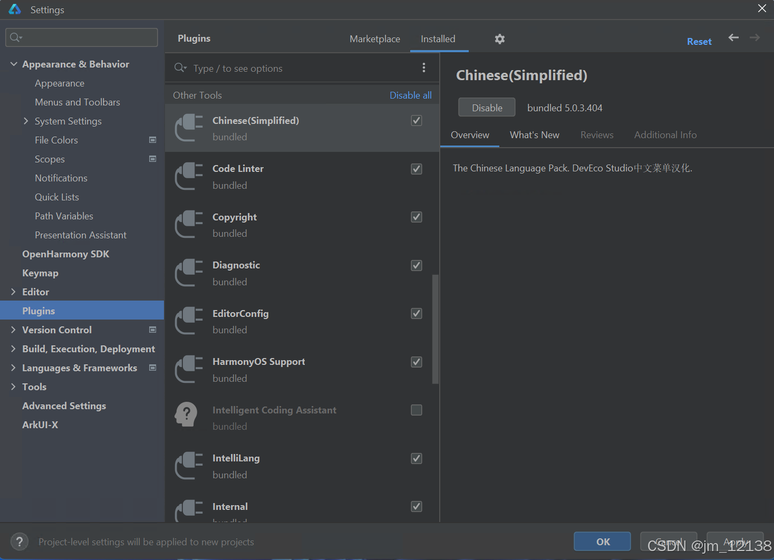The height and width of the screenshot is (560, 774).
Task: Uncheck the HarmonyOS Support plugin checkbox
Action: [x=417, y=362]
